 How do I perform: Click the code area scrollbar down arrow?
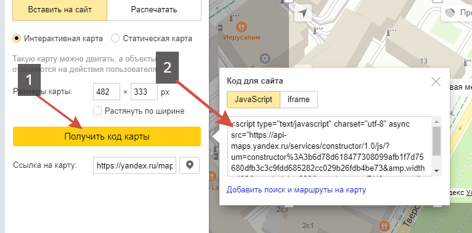coord(437,171)
